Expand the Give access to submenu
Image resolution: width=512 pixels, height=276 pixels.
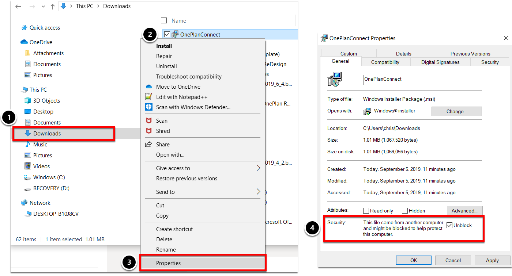pyautogui.click(x=258, y=168)
